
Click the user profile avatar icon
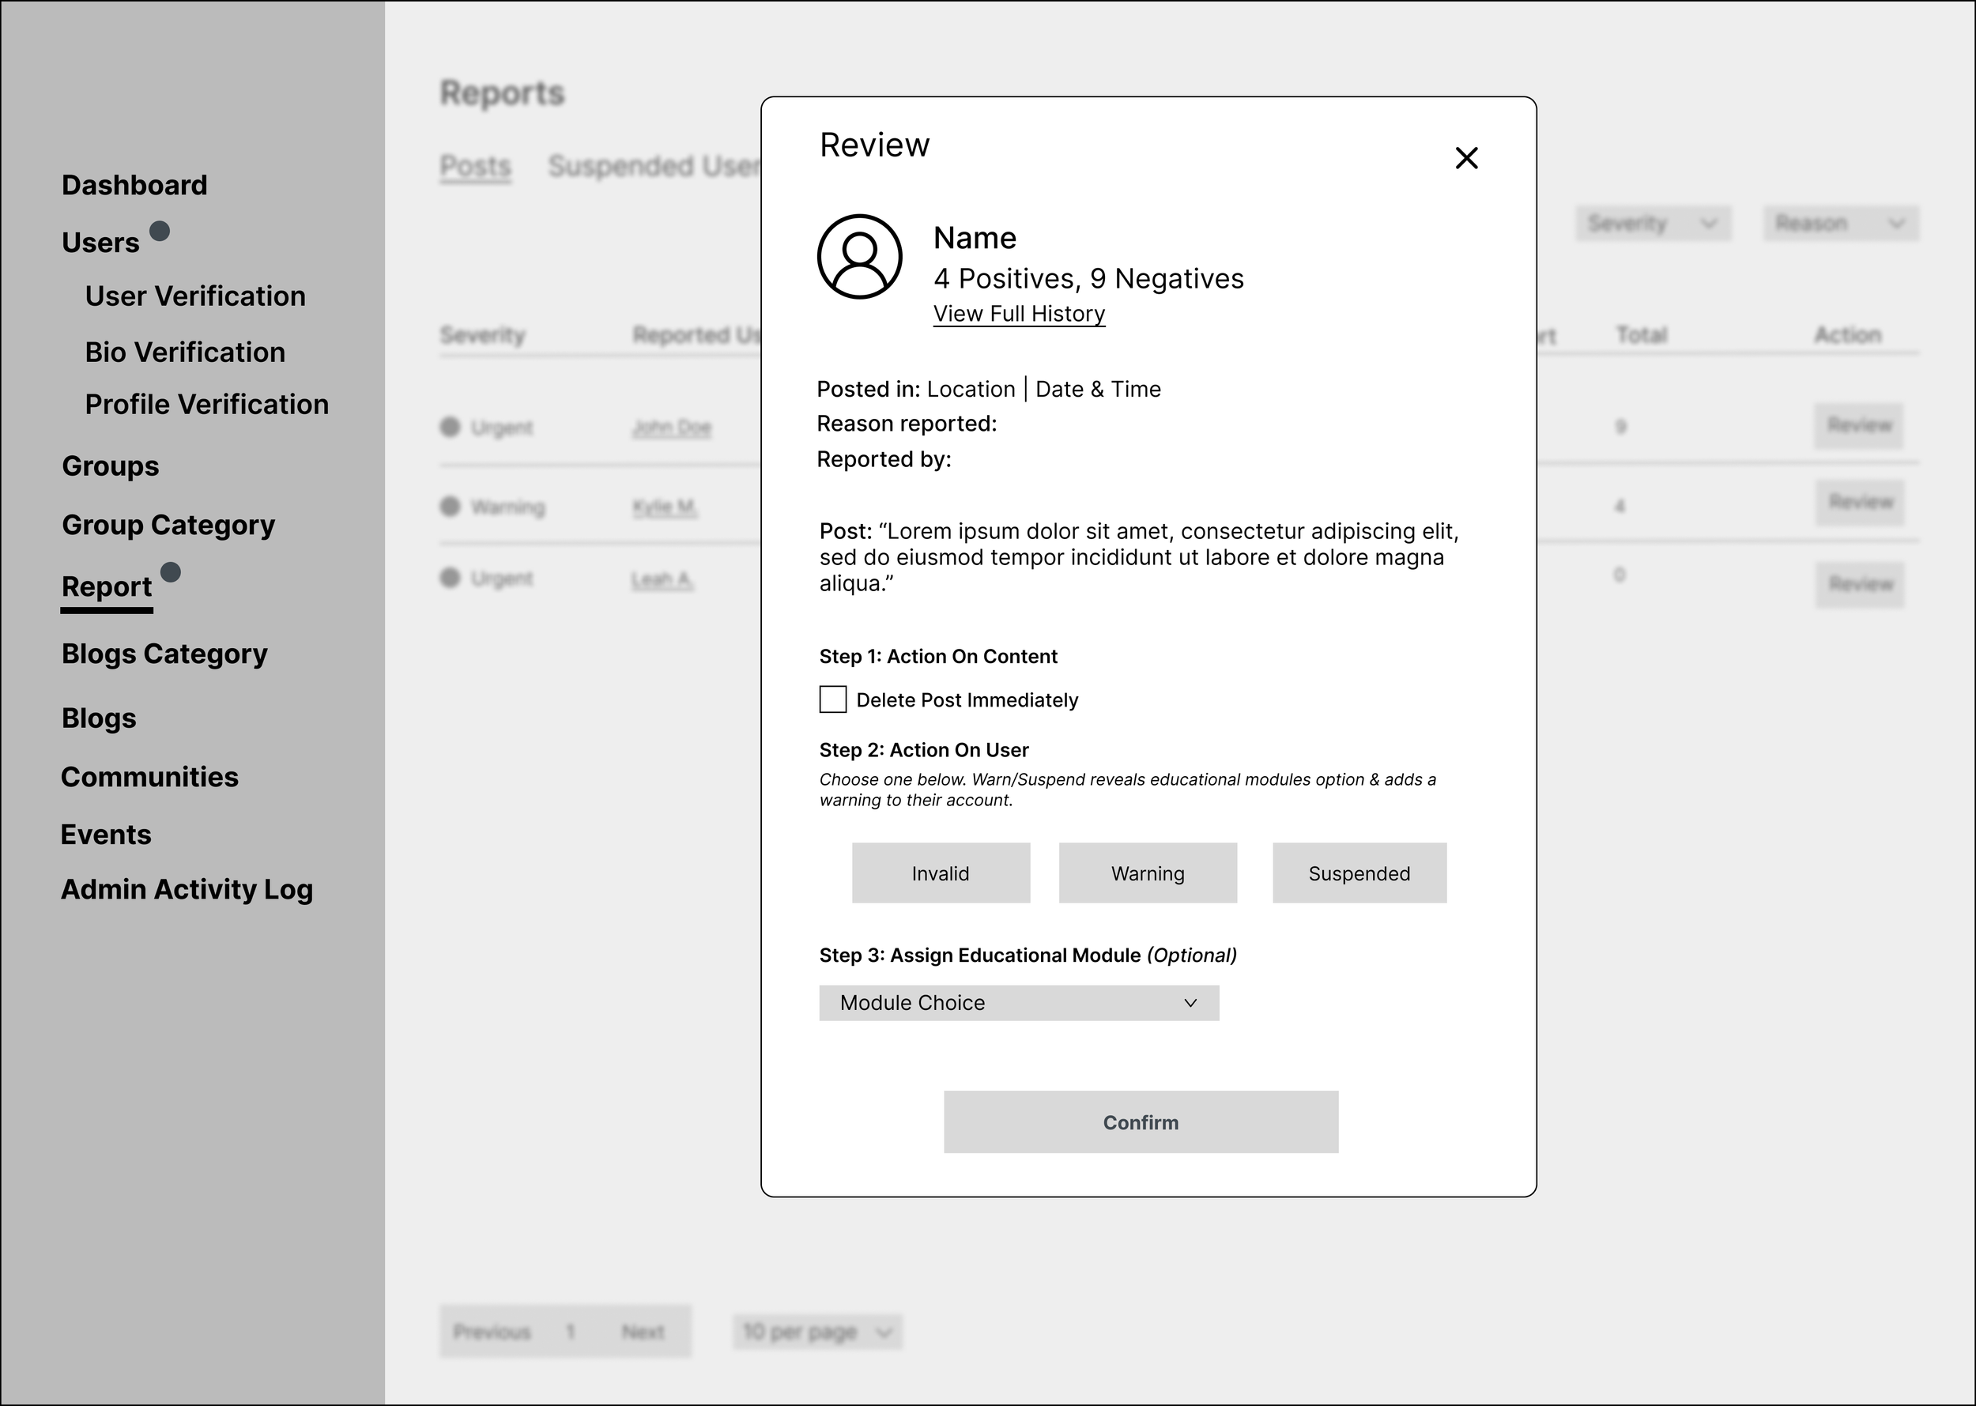(859, 256)
